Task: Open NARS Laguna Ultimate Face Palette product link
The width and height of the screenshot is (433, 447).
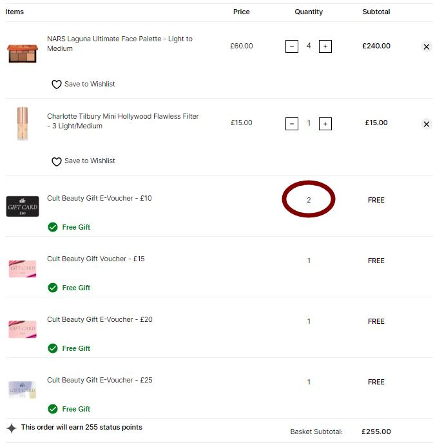Action: coord(120,44)
